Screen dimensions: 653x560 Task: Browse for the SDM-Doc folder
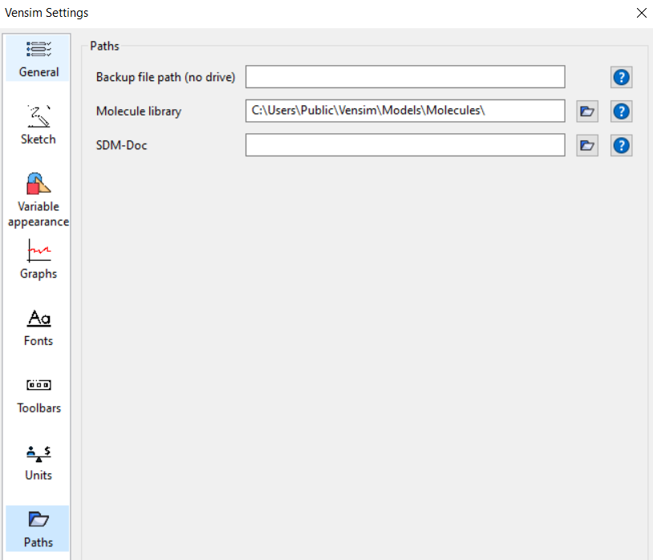(x=587, y=145)
